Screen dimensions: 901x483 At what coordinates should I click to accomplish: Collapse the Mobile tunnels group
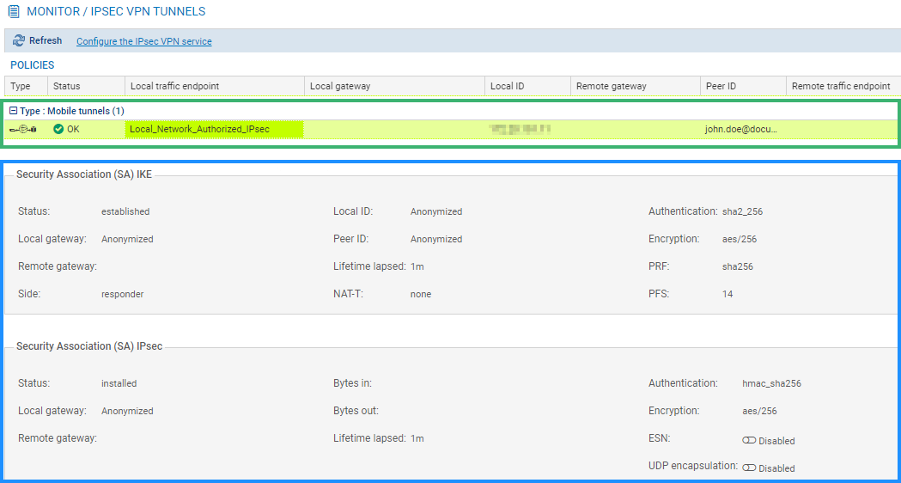coord(13,111)
